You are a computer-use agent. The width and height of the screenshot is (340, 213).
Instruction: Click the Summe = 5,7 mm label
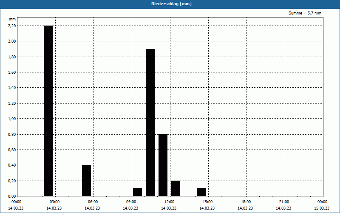305,13
